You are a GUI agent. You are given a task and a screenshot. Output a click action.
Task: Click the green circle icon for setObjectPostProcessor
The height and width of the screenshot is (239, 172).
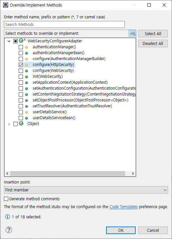point(27,100)
